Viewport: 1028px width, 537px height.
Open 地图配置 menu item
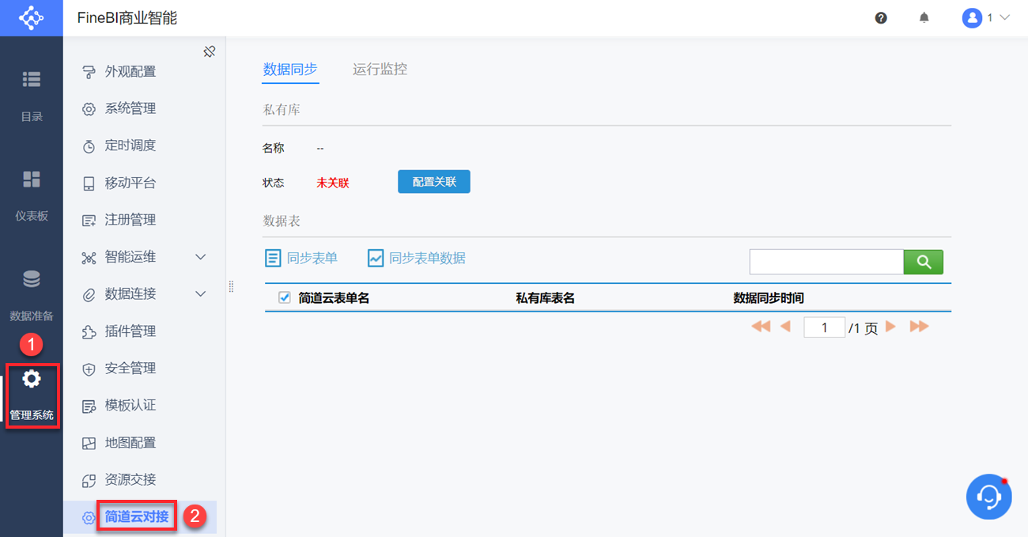(x=130, y=443)
